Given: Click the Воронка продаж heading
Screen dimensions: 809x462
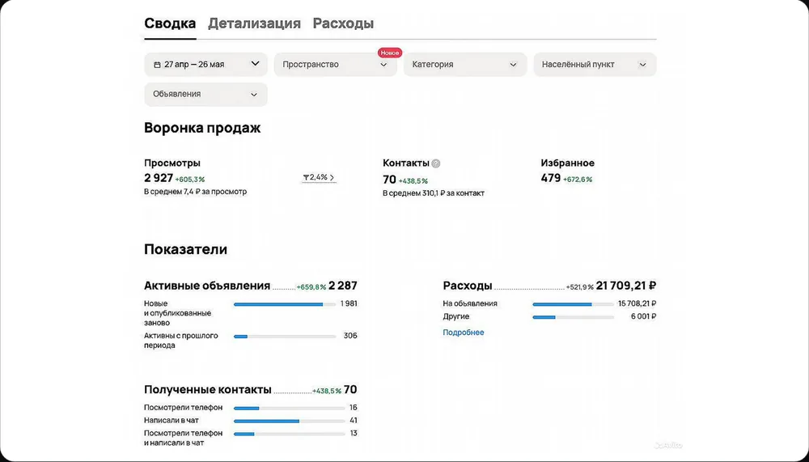Looking at the screenshot, I should [202, 128].
